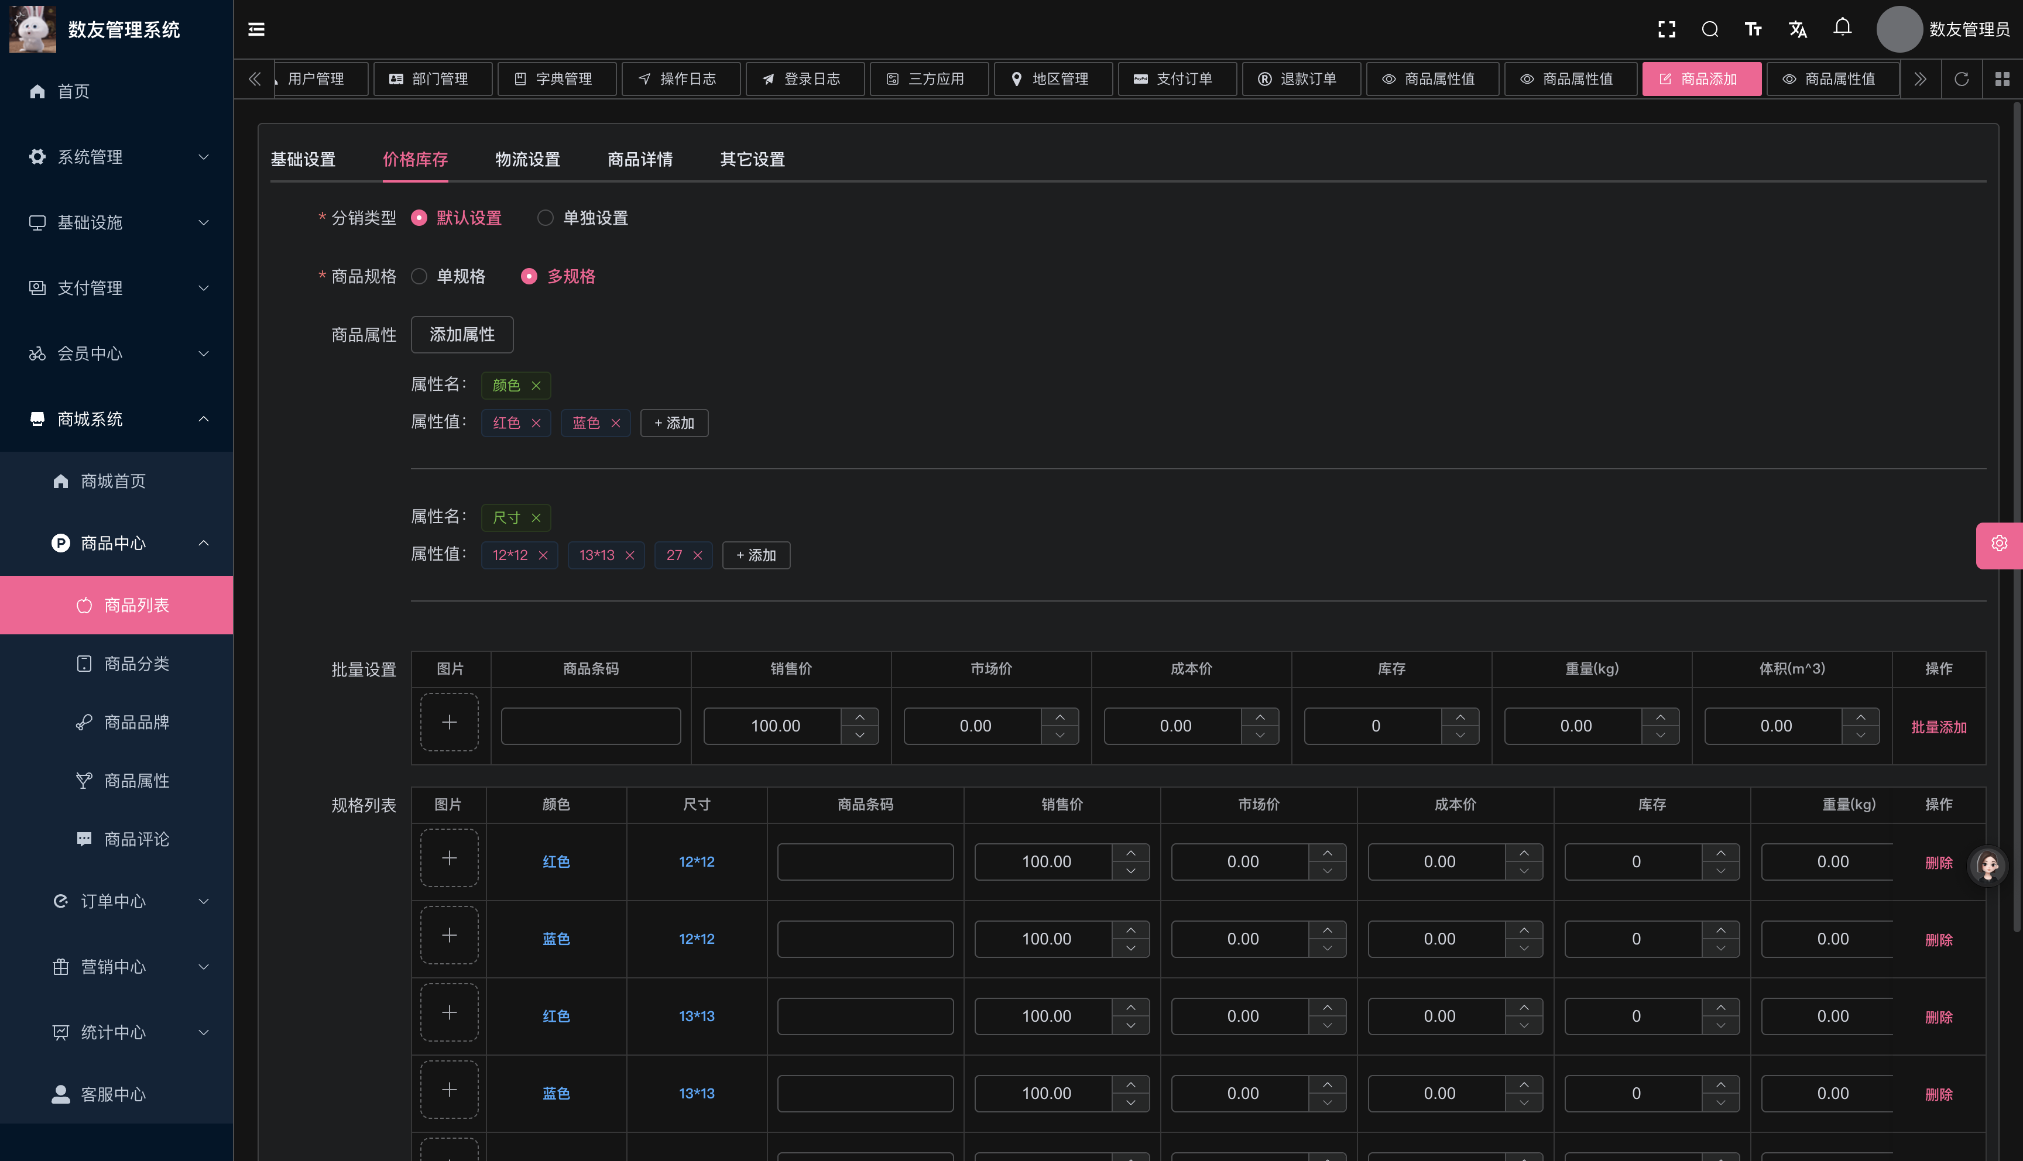
Task: Upload image in batch settings row
Action: pos(450,723)
